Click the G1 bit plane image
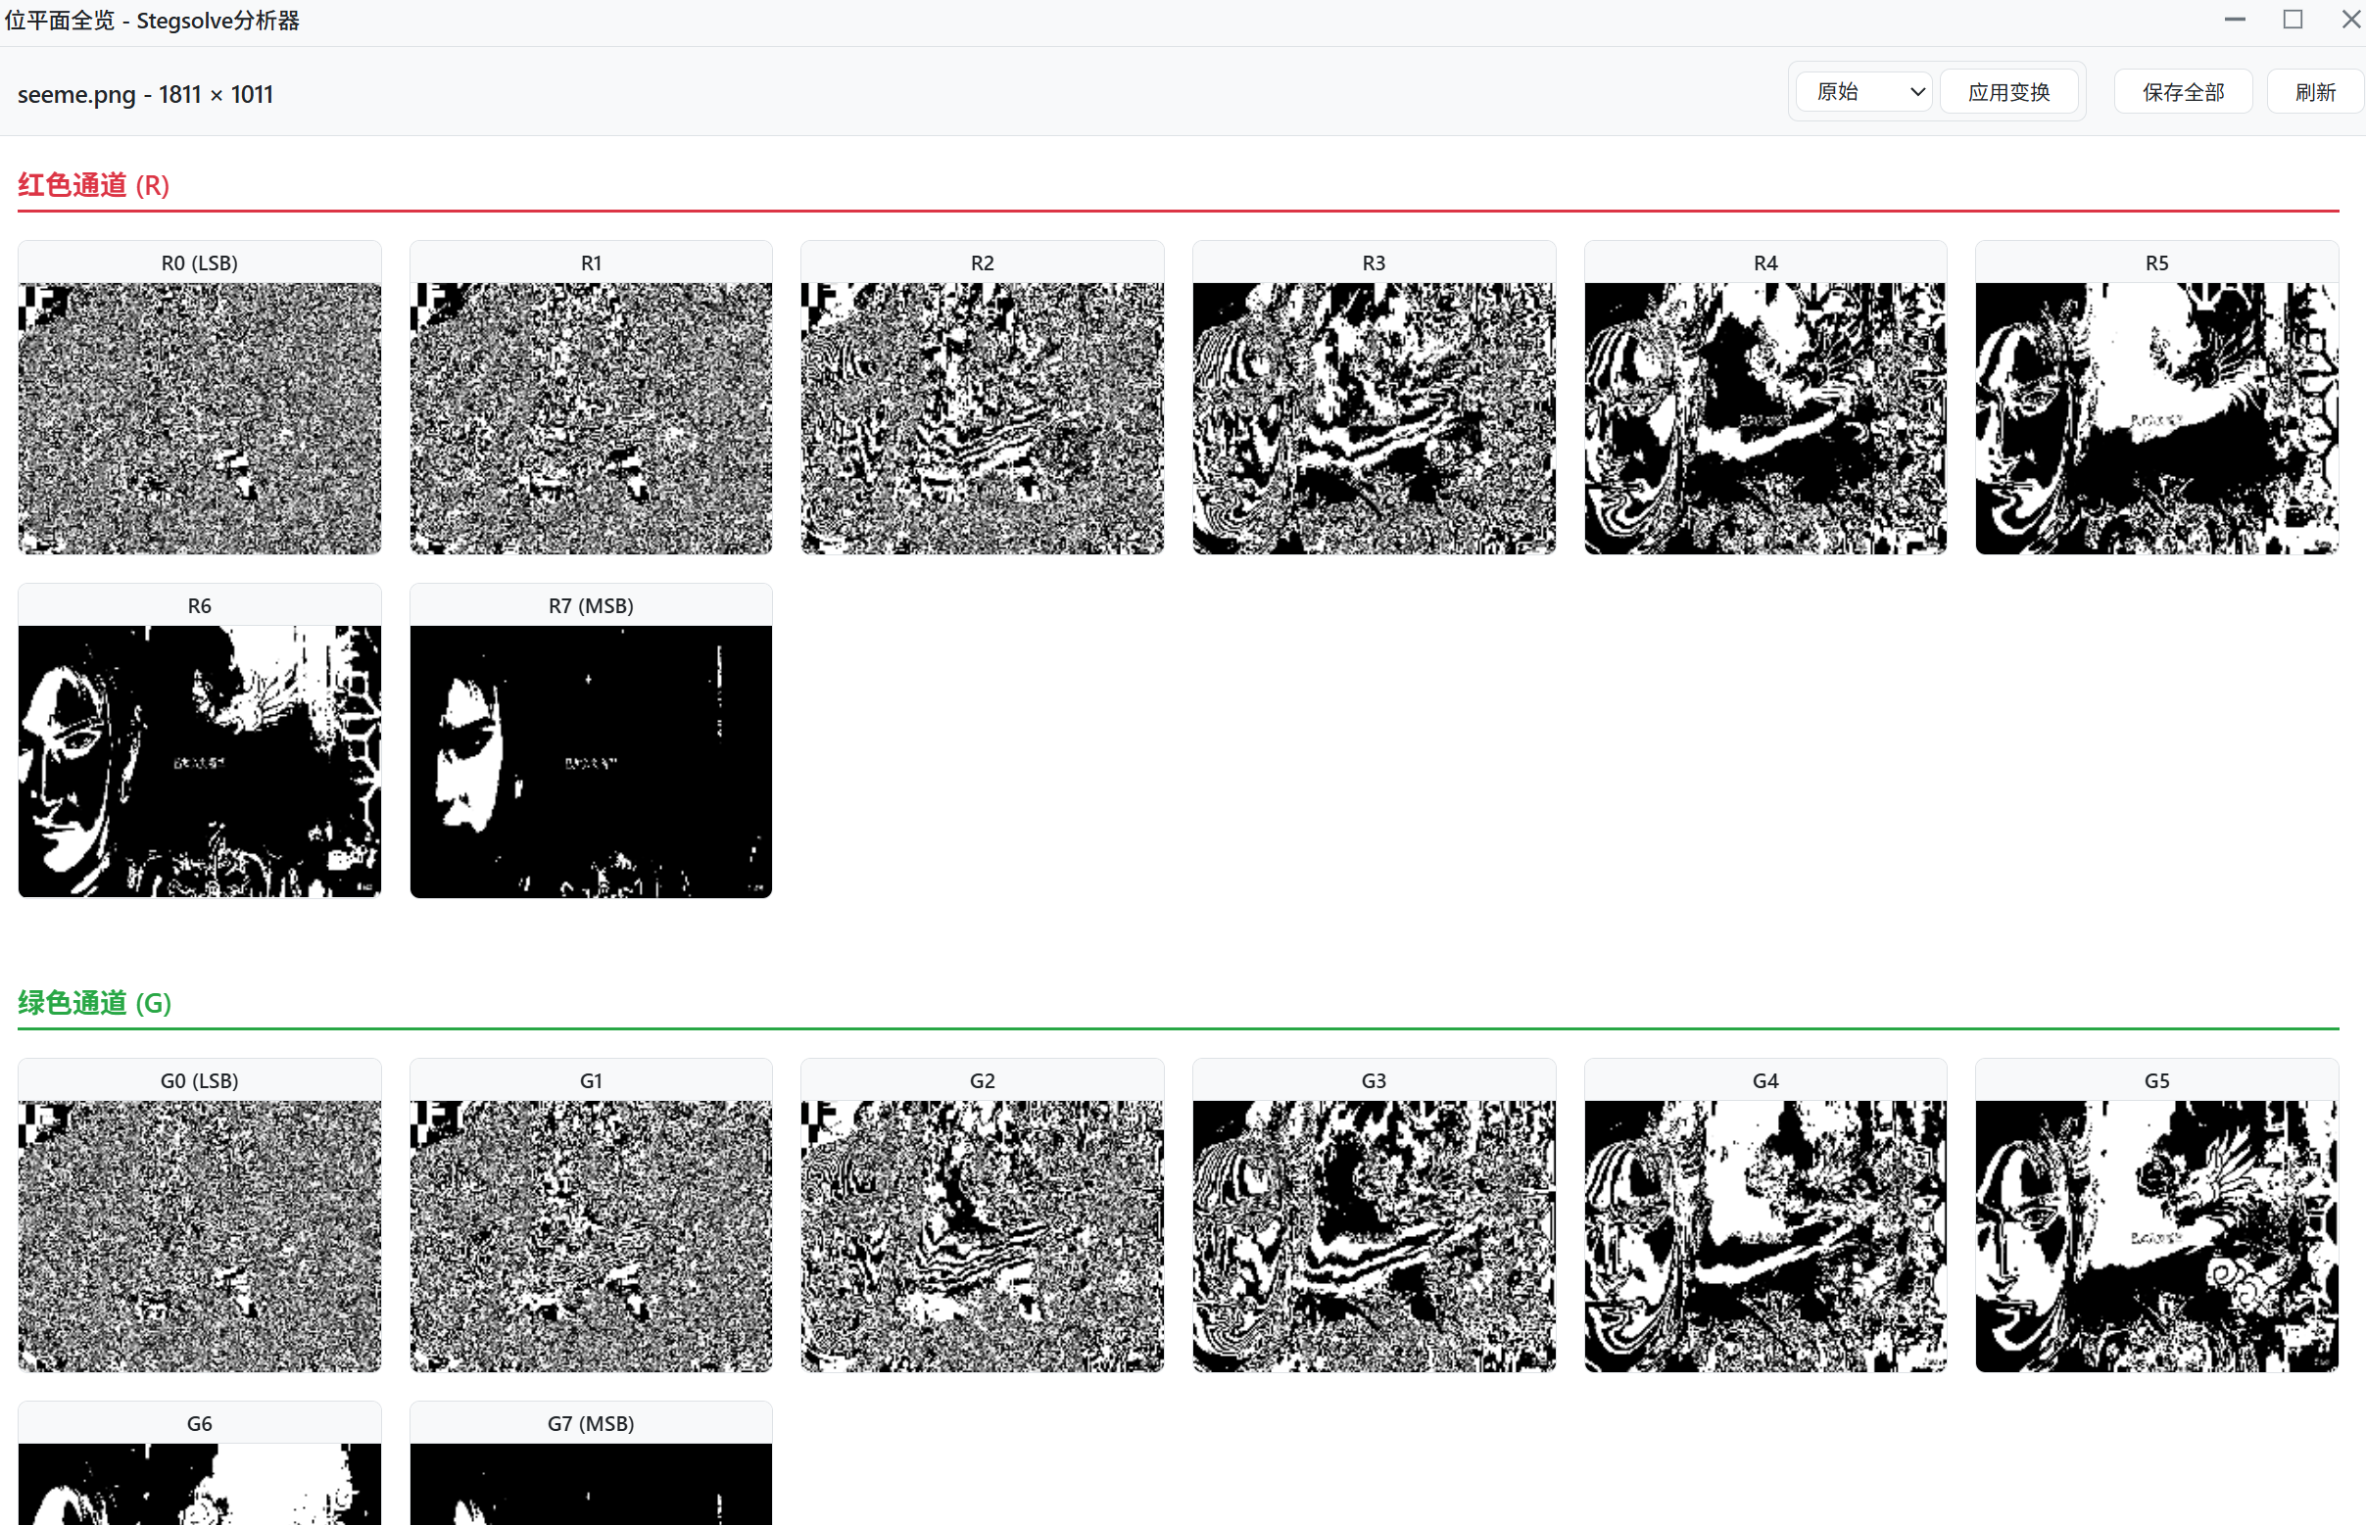The height and width of the screenshot is (1525, 2366). [590, 1235]
